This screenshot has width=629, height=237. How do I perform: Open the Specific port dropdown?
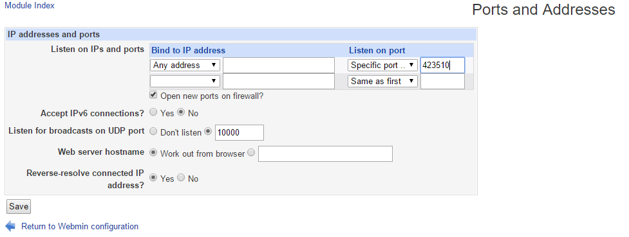click(382, 66)
